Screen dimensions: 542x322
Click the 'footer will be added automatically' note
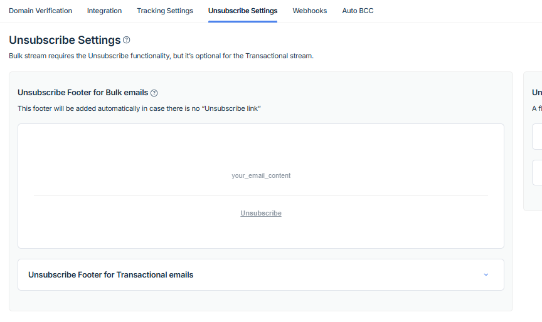click(139, 108)
